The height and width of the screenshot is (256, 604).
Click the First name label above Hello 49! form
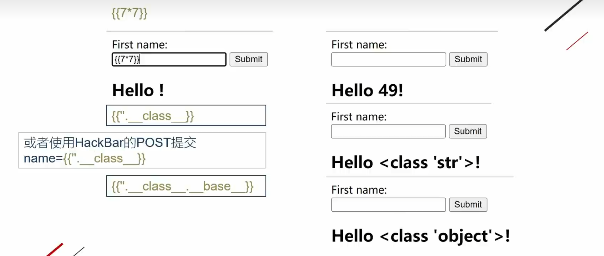tap(359, 45)
